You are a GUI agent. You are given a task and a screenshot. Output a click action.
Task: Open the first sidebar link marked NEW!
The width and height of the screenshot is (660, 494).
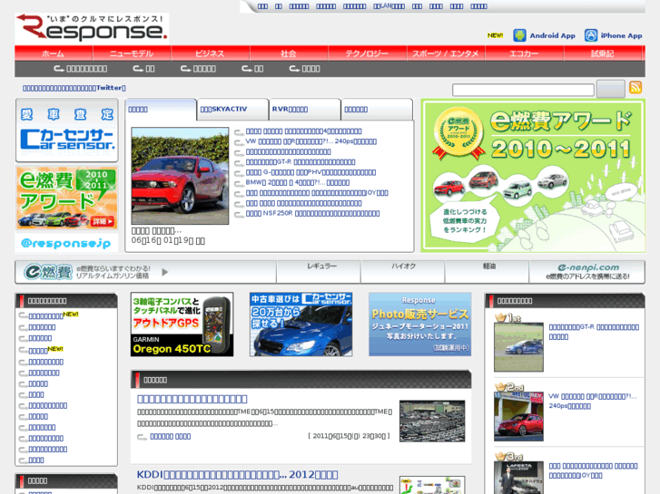[x=46, y=316]
